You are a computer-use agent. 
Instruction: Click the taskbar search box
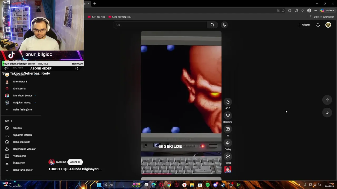[x=122, y=185]
